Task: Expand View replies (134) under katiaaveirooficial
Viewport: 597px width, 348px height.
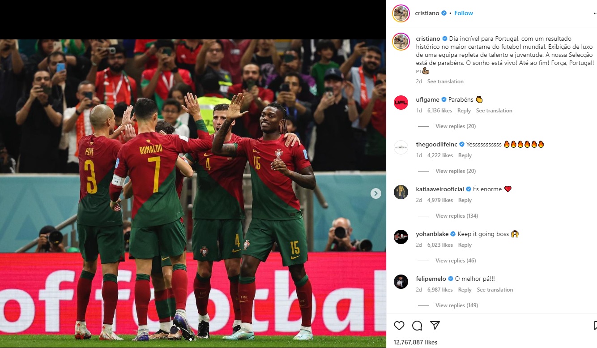Action: (457, 216)
